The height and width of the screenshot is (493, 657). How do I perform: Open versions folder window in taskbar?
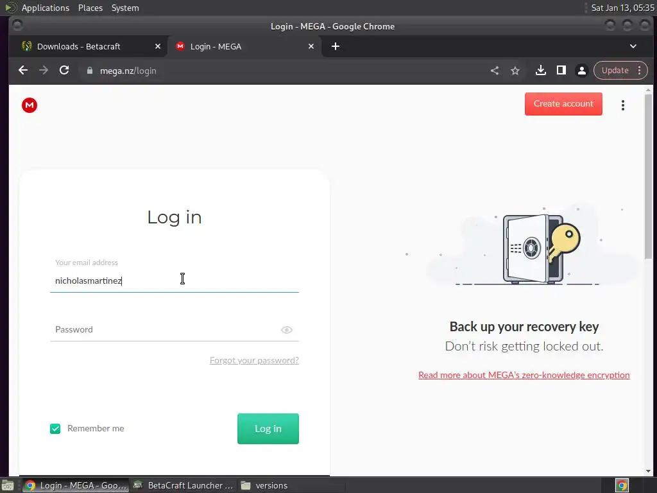coord(265,485)
